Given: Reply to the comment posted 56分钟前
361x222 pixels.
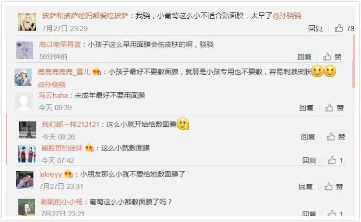Looking at the screenshot, I should point(304,57).
